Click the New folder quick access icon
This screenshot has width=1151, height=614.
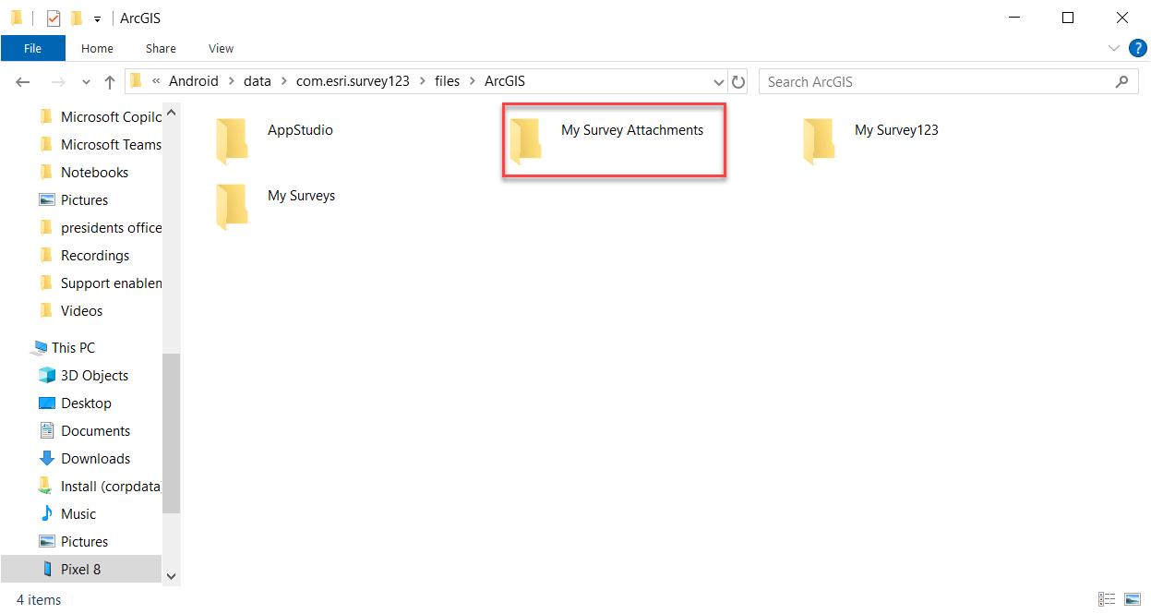[x=77, y=18]
